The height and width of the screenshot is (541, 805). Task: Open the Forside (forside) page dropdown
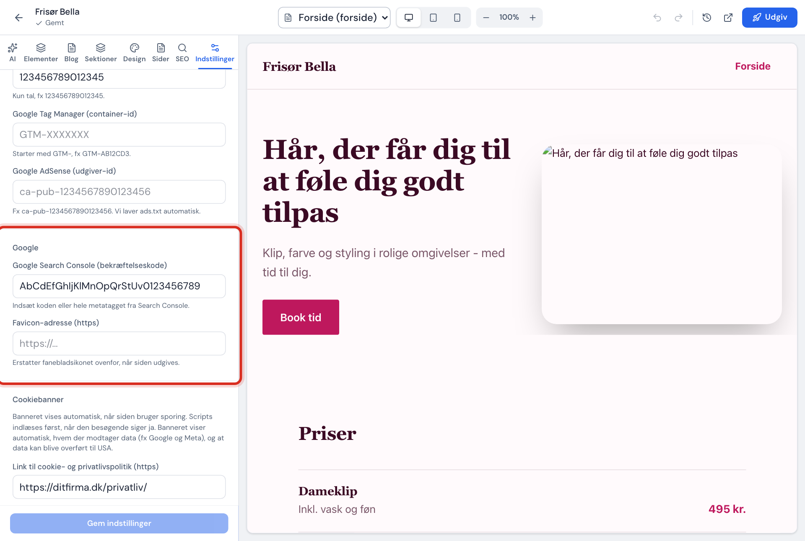point(334,18)
